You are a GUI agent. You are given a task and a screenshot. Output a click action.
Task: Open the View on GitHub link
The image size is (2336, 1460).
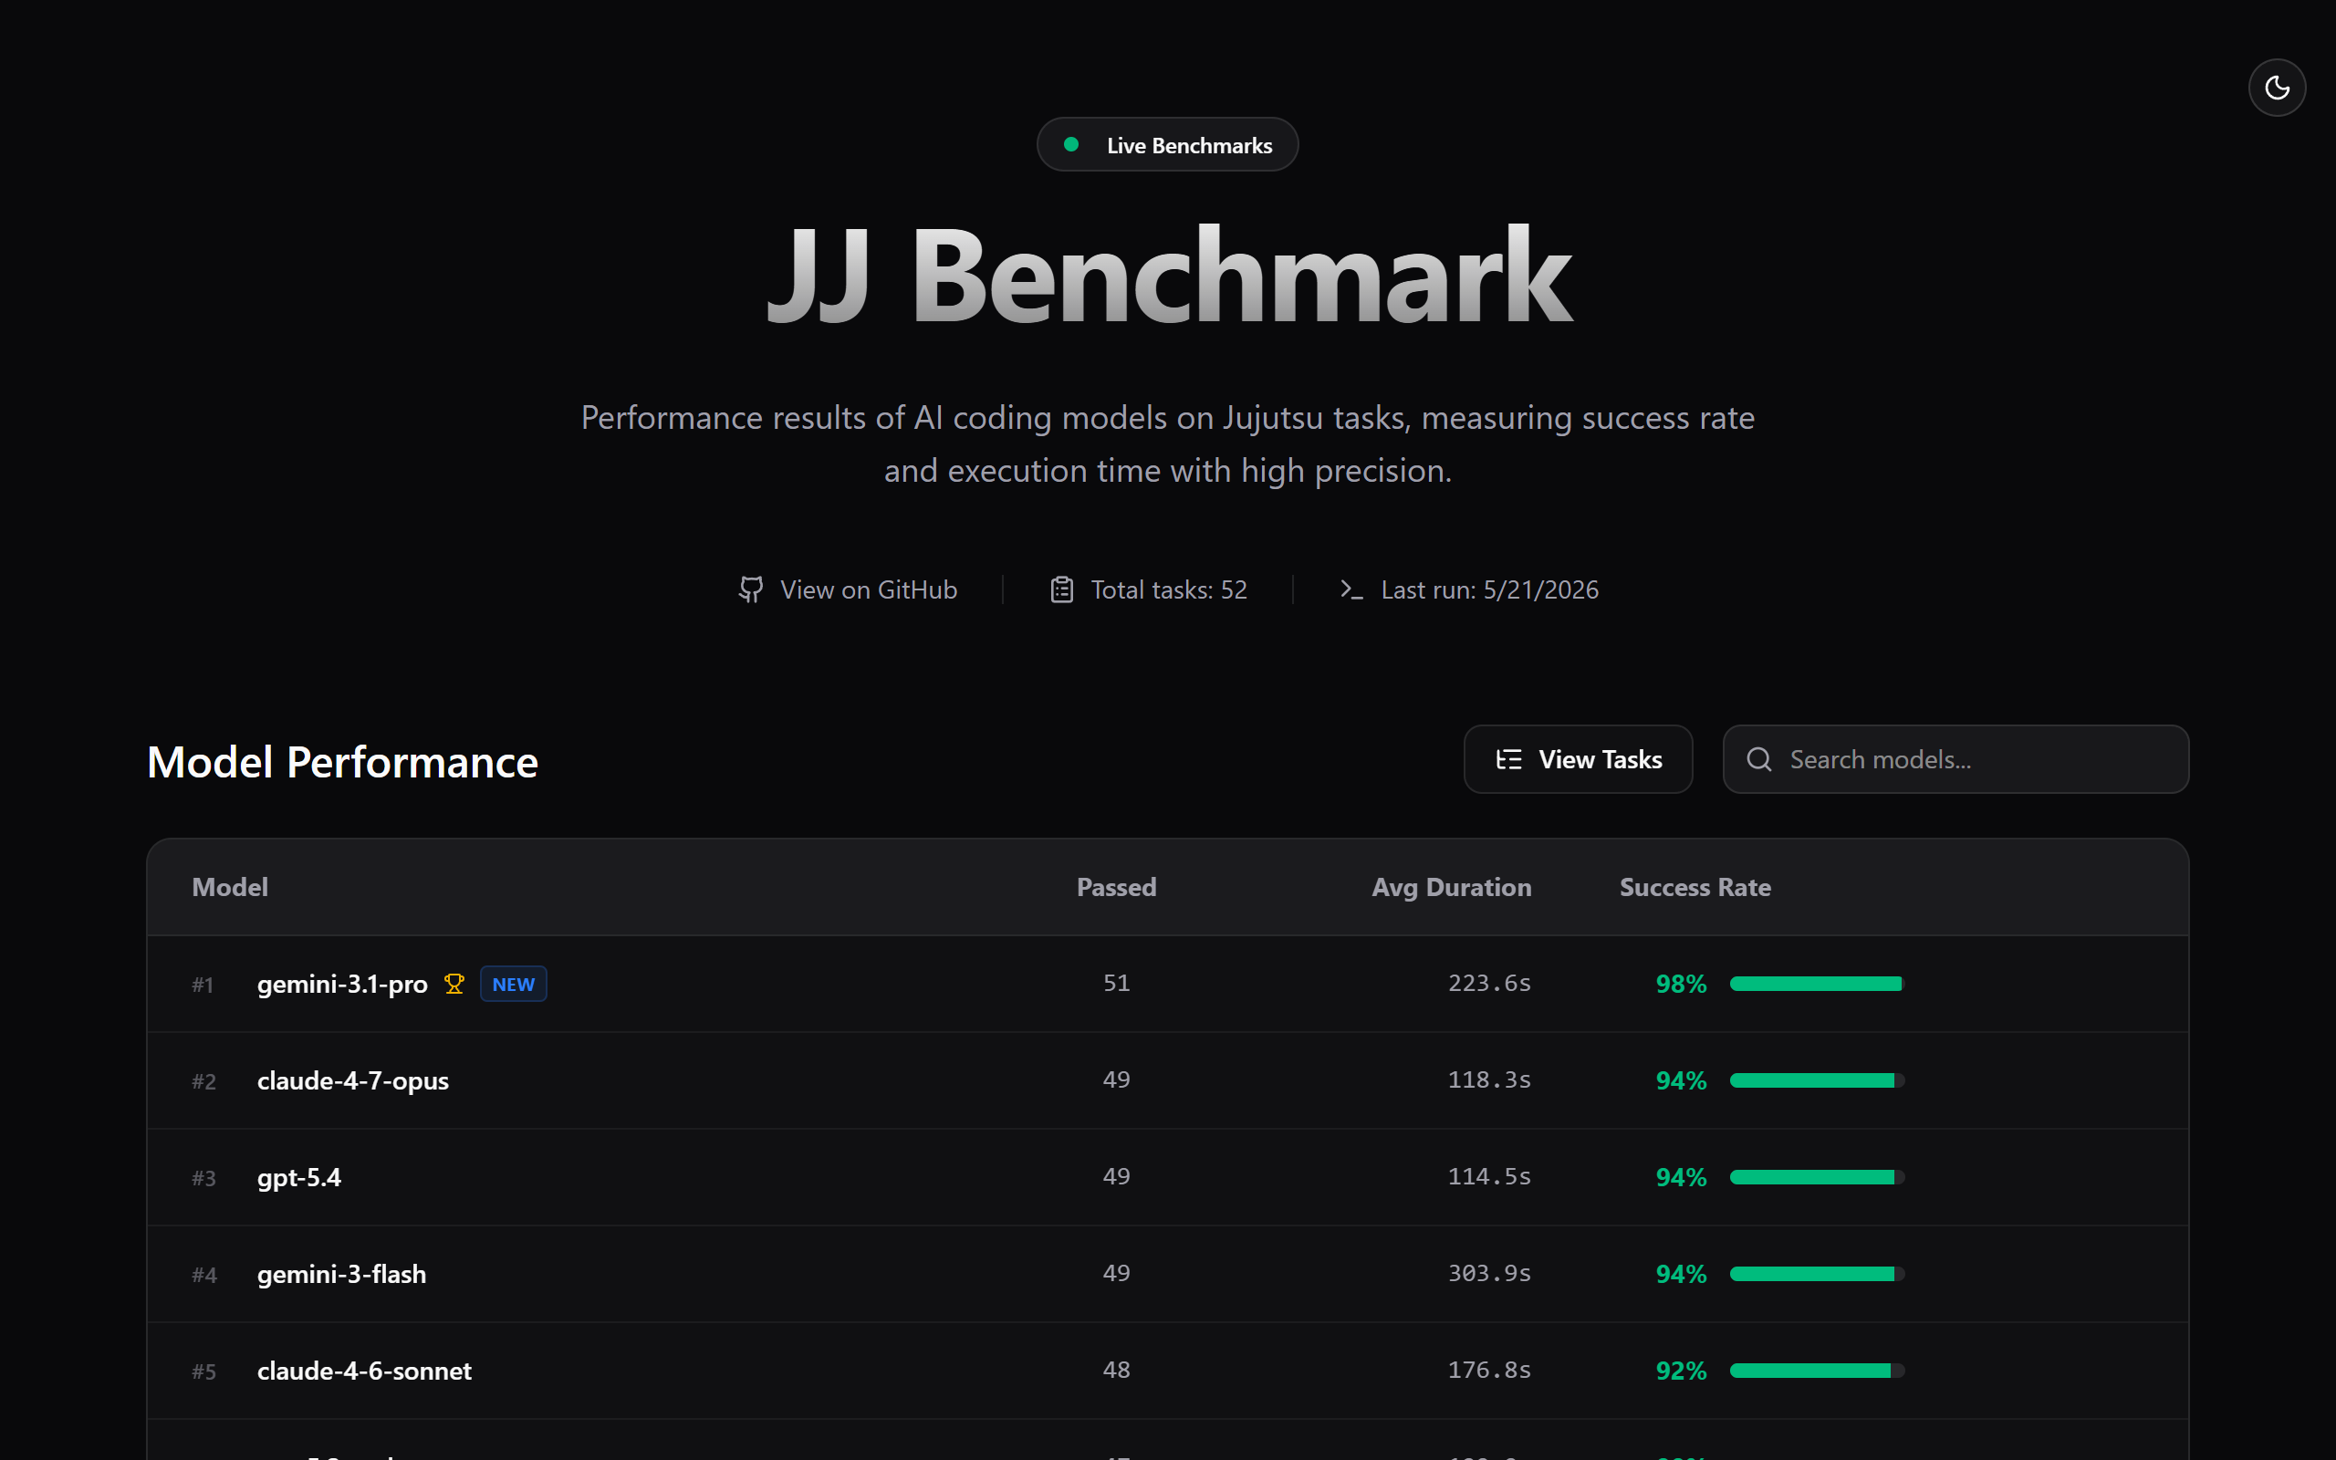848,589
